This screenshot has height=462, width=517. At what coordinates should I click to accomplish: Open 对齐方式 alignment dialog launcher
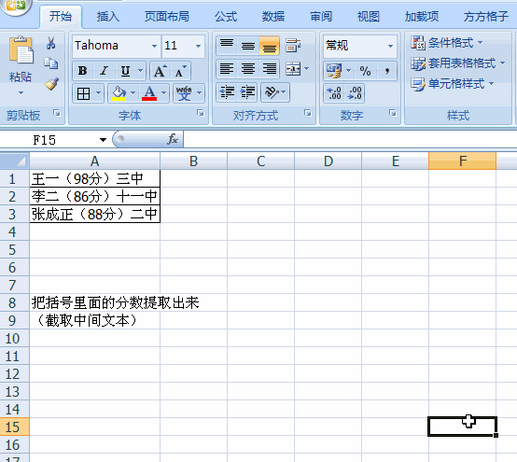[308, 114]
